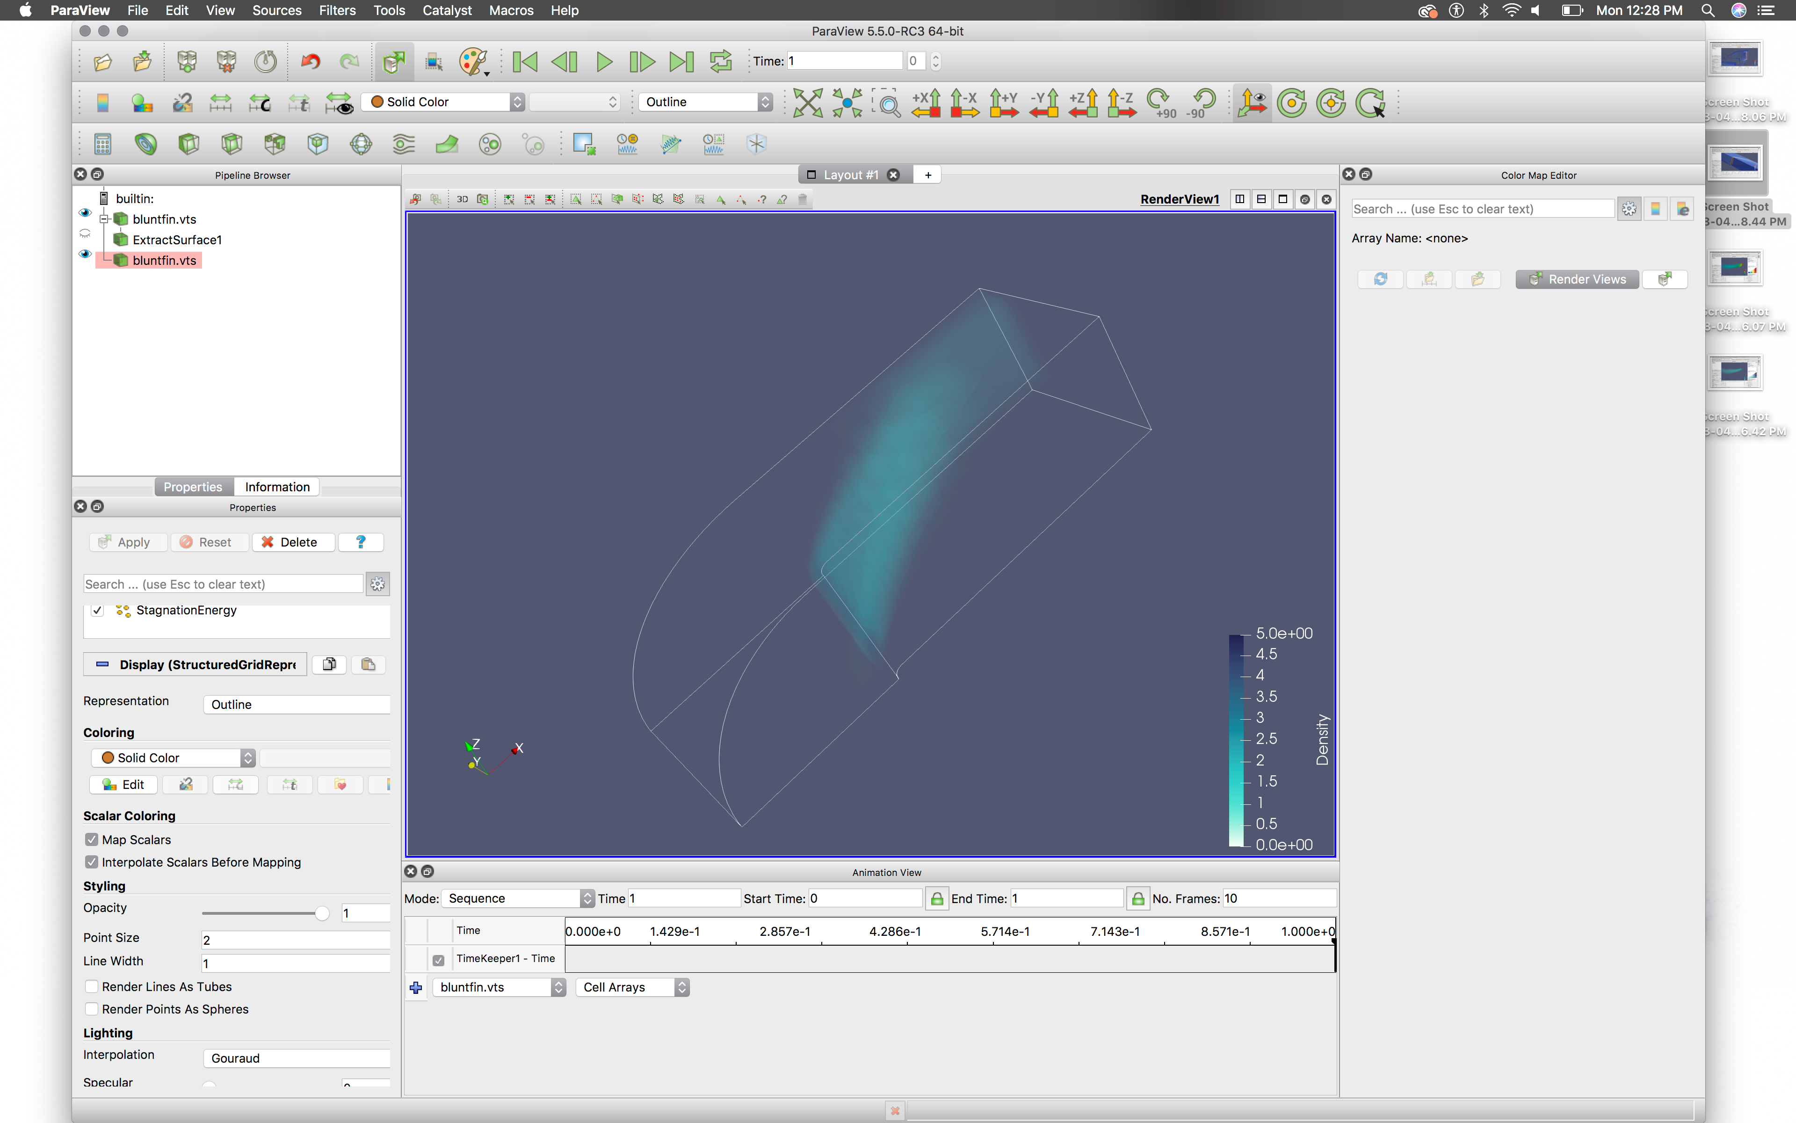The image size is (1796, 1123).
Task: Open the color palette loader icon
Action: point(473,62)
